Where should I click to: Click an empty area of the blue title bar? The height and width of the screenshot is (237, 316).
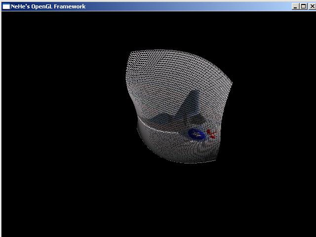(x=188, y=6)
